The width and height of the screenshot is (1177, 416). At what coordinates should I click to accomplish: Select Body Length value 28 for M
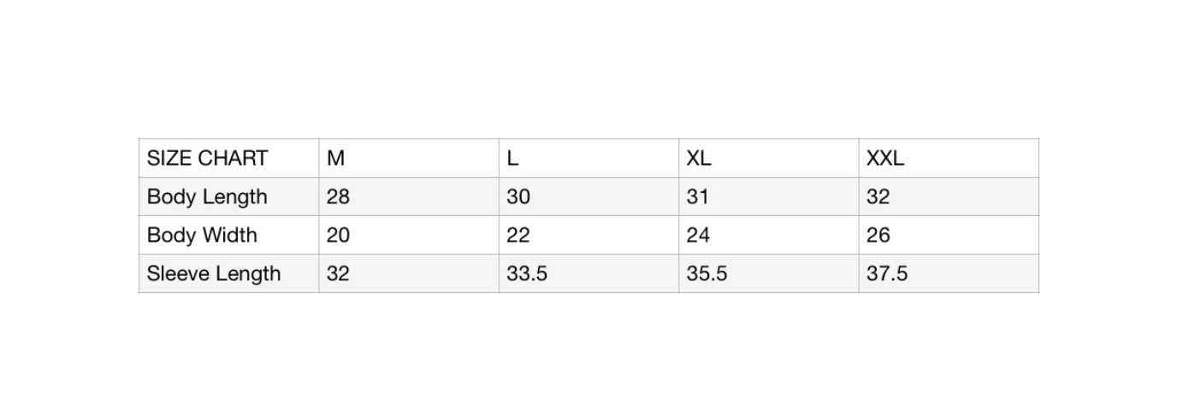click(x=338, y=196)
